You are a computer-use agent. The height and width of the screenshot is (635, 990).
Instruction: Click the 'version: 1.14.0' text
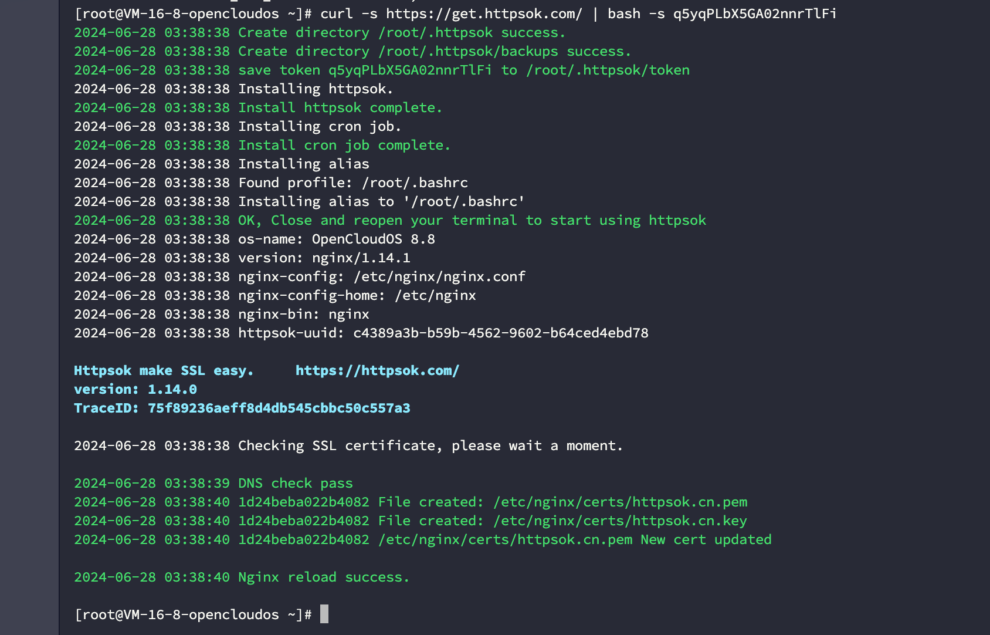[135, 389]
